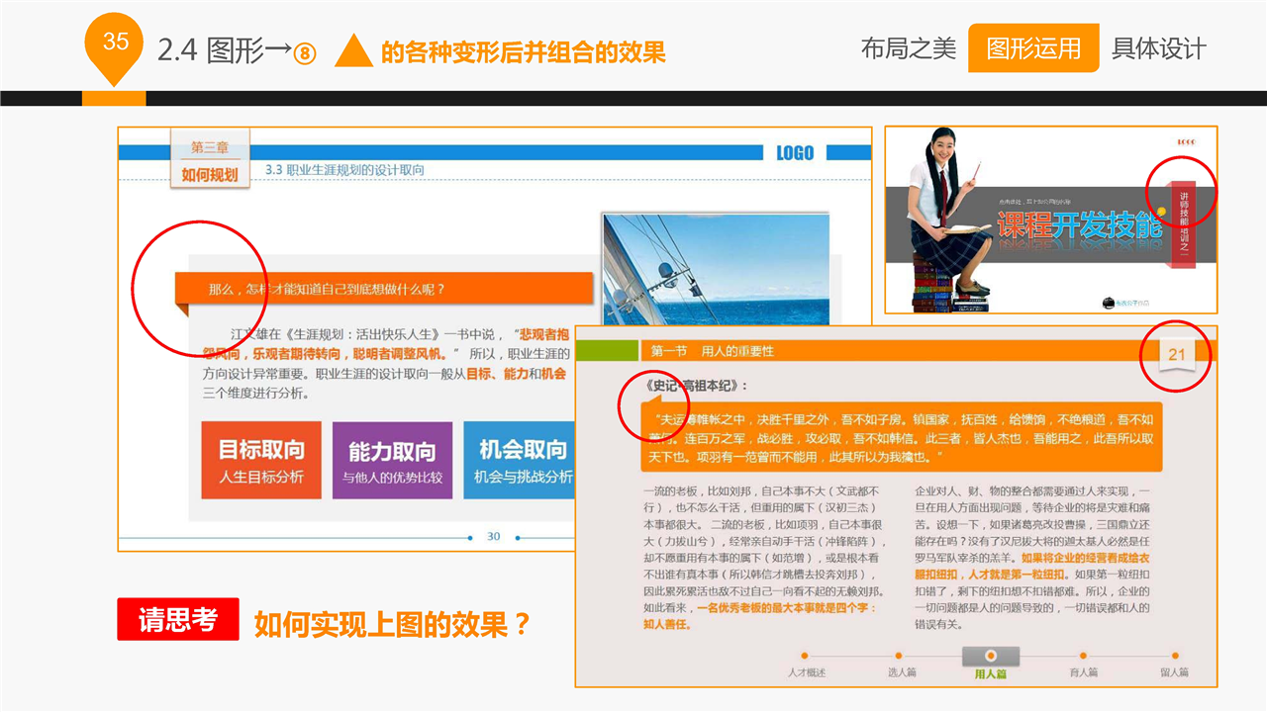The height and width of the screenshot is (712, 1267).
Task: Click the blue 机会取向 box
Action: pyautogui.click(x=520, y=461)
